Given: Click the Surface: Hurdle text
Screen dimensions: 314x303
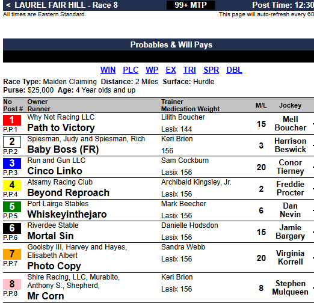Looking at the screenshot, I should [x=188, y=82].
